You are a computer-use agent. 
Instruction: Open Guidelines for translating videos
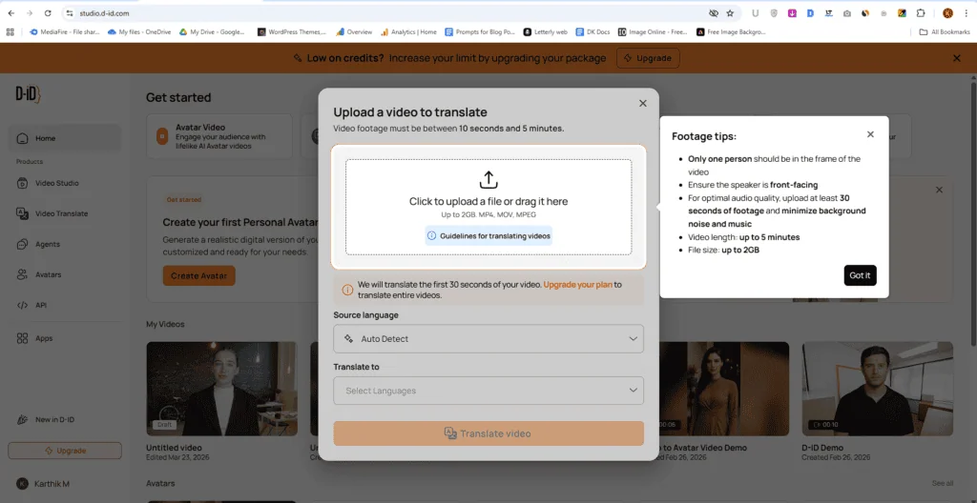point(488,236)
